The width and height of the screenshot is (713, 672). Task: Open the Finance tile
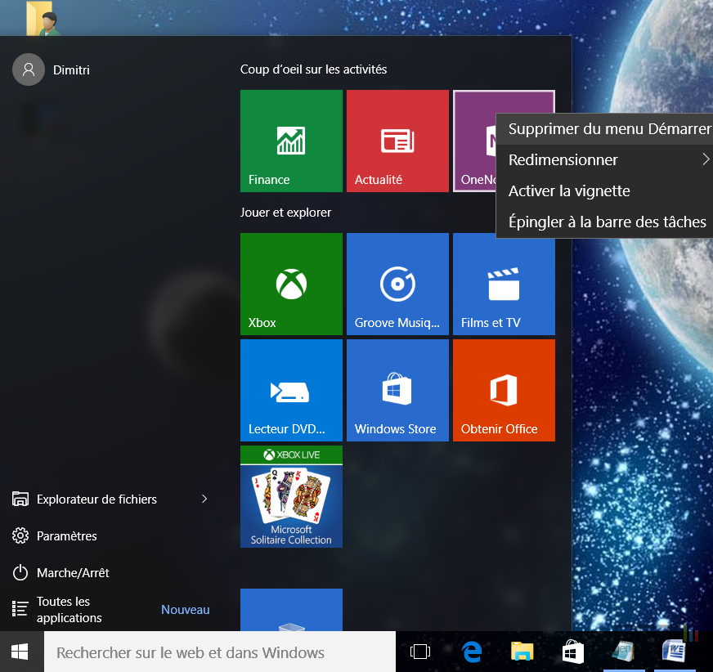291,141
